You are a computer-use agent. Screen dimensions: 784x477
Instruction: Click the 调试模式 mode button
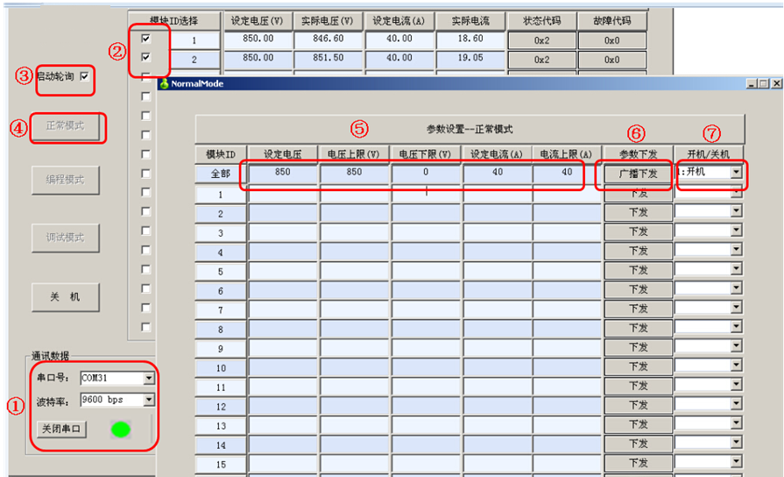coord(66,238)
